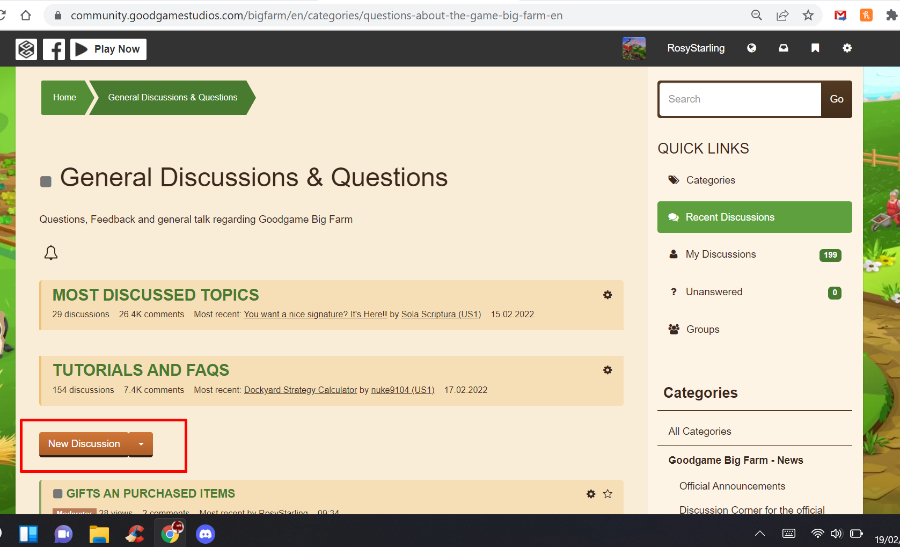This screenshot has height=547, width=900.
Task: Open Discord from the taskbar
Action: pyautogui.click(x=206, y=534)
